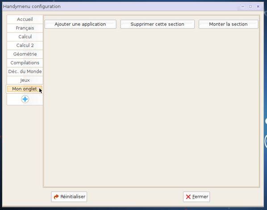
Task: Click Monter la section button
Action: point(228,24)
